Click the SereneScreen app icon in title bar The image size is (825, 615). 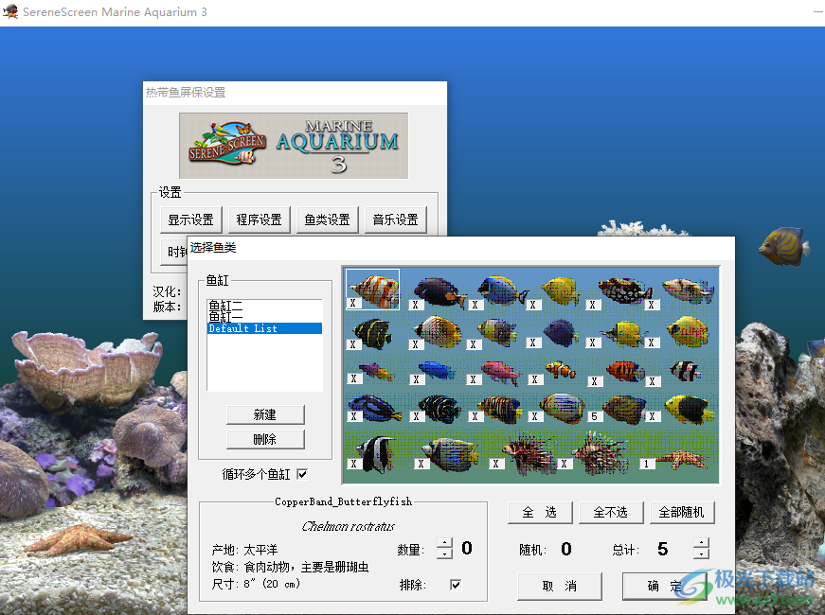point(10,11)
